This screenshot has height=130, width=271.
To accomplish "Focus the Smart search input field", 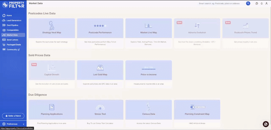I will 222,3.
